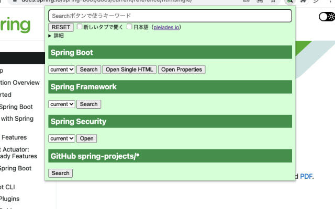The width and height of the screenshot is (335, 209).
Task: Focus the Search keyword input field
Action: 170,16
